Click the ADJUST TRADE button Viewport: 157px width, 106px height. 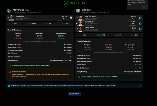click(74, 94)
